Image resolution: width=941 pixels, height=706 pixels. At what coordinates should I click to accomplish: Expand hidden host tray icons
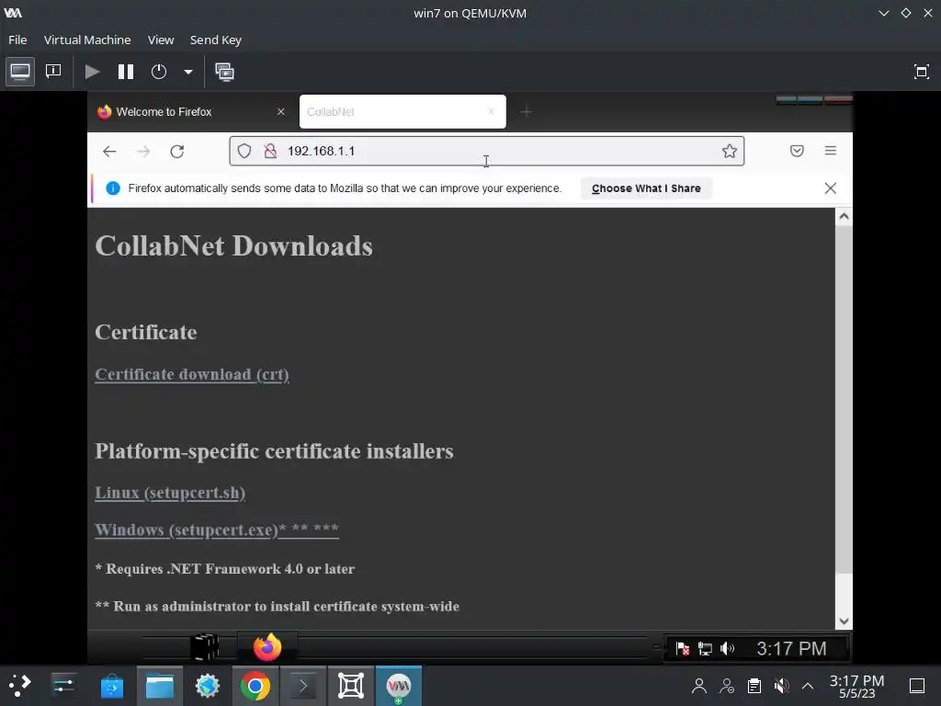click(808, 686)
